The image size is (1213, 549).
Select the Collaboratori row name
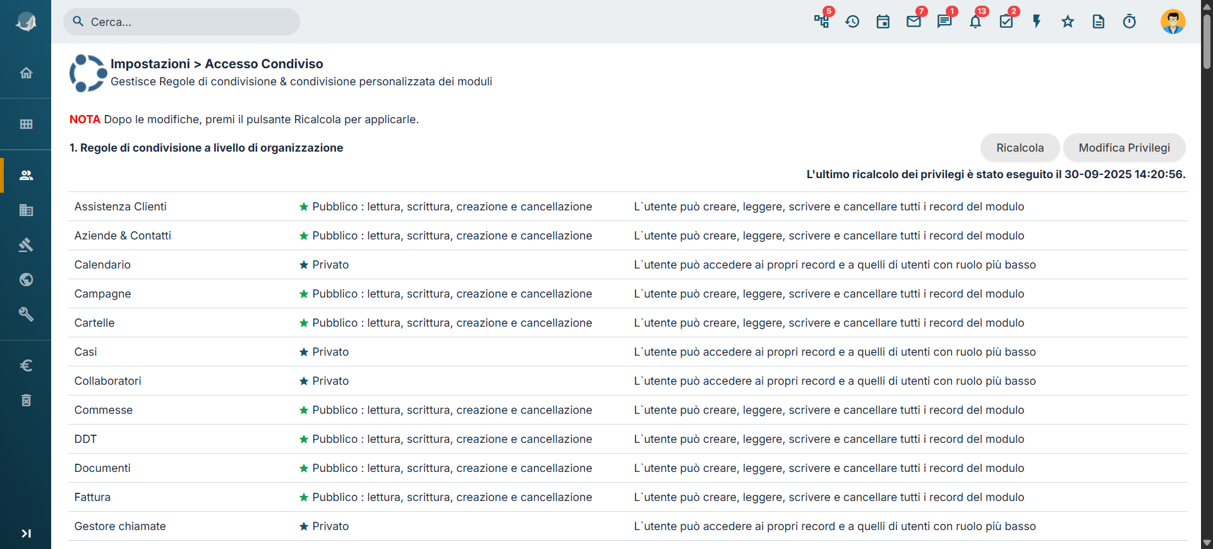tap(108, 381)
